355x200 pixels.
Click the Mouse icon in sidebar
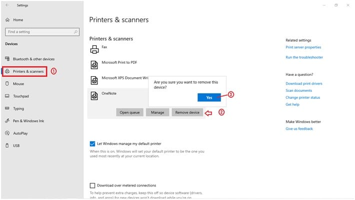click(7, 84)
